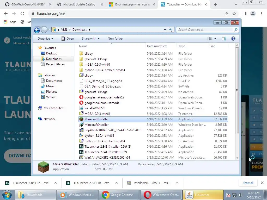Reload the TLauncher page in Chrome
Viewport: 267px width, 200px height.
pos(22,14)
